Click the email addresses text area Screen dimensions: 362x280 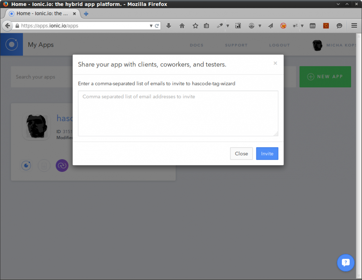178,113
